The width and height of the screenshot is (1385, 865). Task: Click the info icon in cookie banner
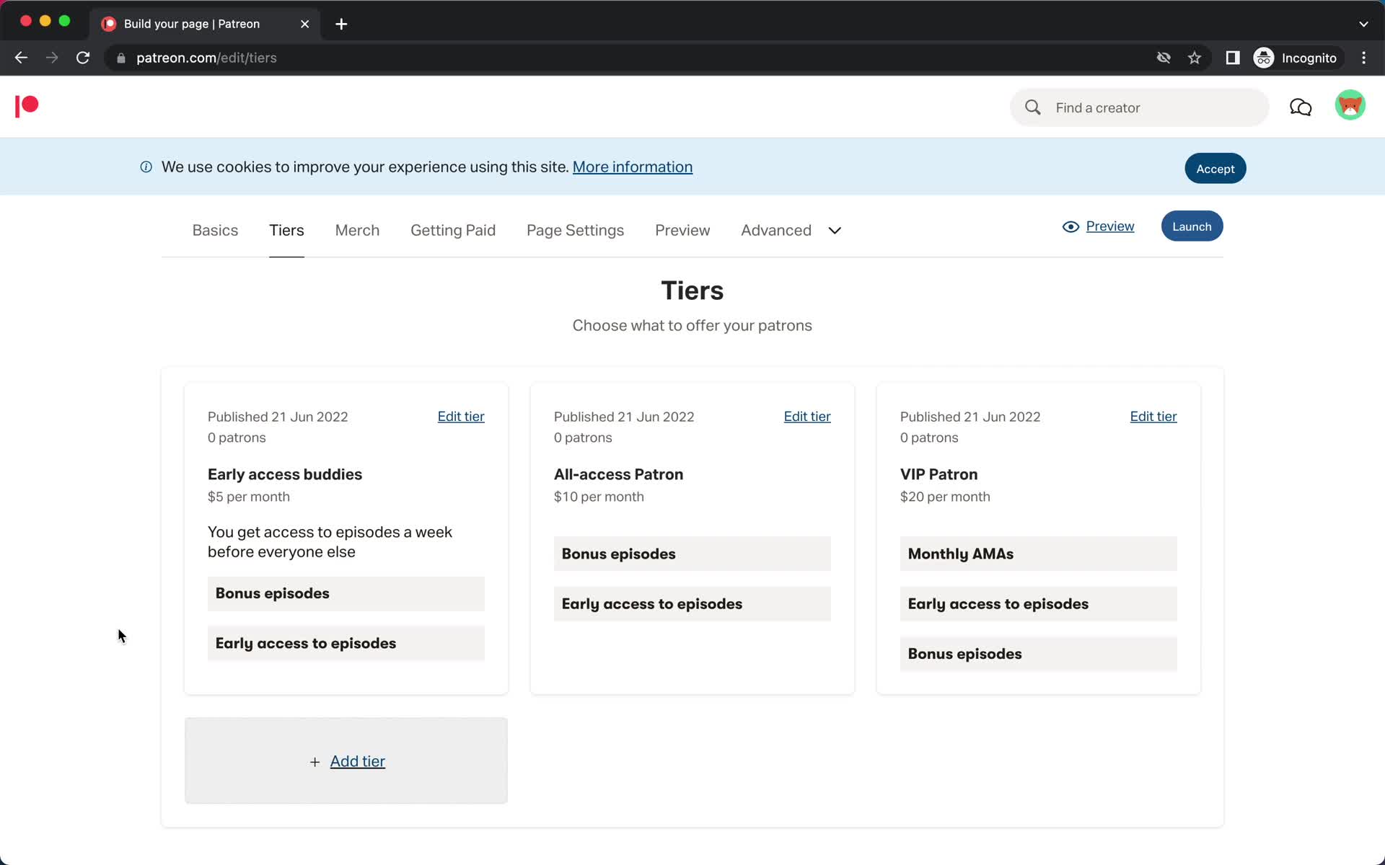(x=146, y=167)
